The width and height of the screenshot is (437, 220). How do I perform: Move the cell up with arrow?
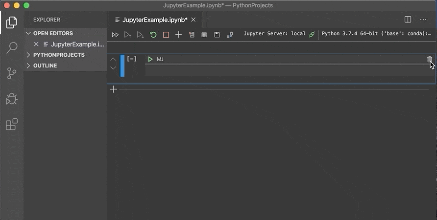113,59
